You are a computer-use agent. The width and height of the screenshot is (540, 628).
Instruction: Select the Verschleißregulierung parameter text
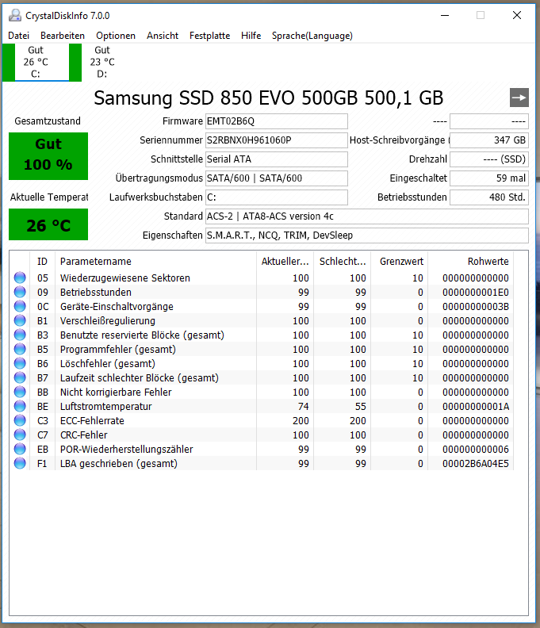[x=108, y=321]
